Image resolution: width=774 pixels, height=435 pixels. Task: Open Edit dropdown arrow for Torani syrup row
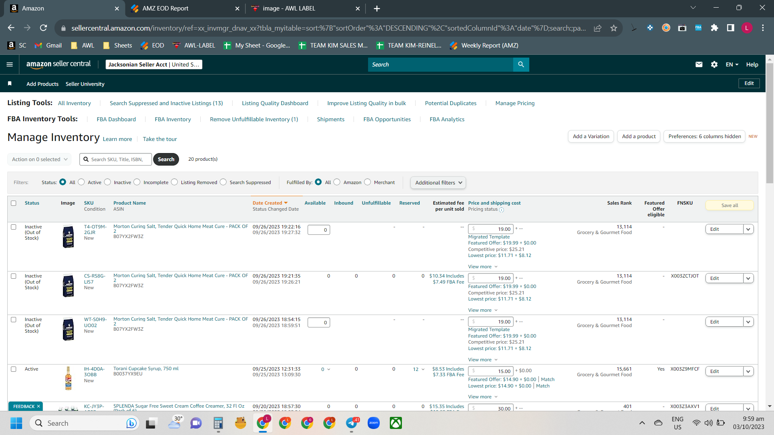click(748, 371)
